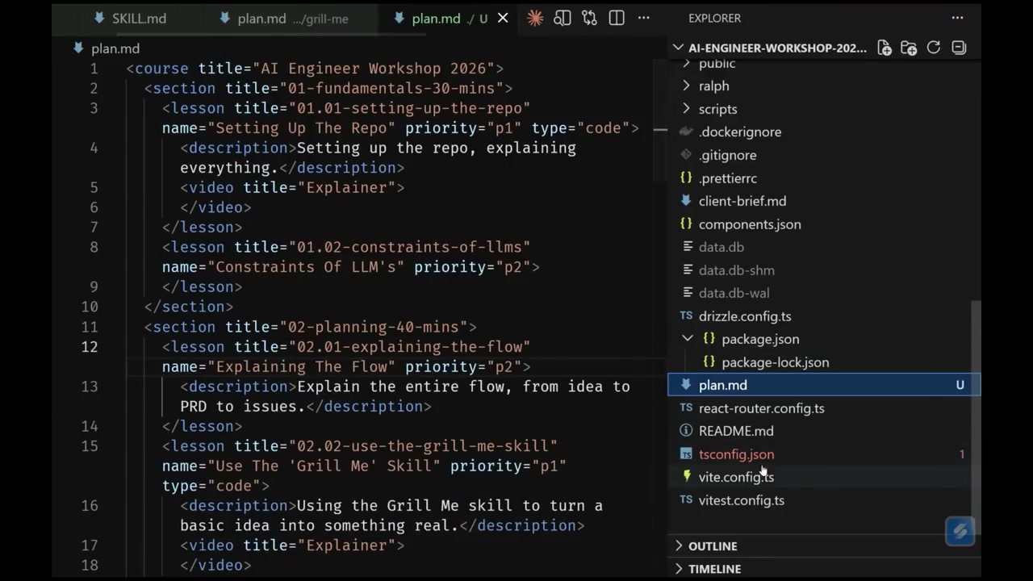Click the blue floating badge icon
Viewport: 1033px width, 581px height.
point(960,531)
